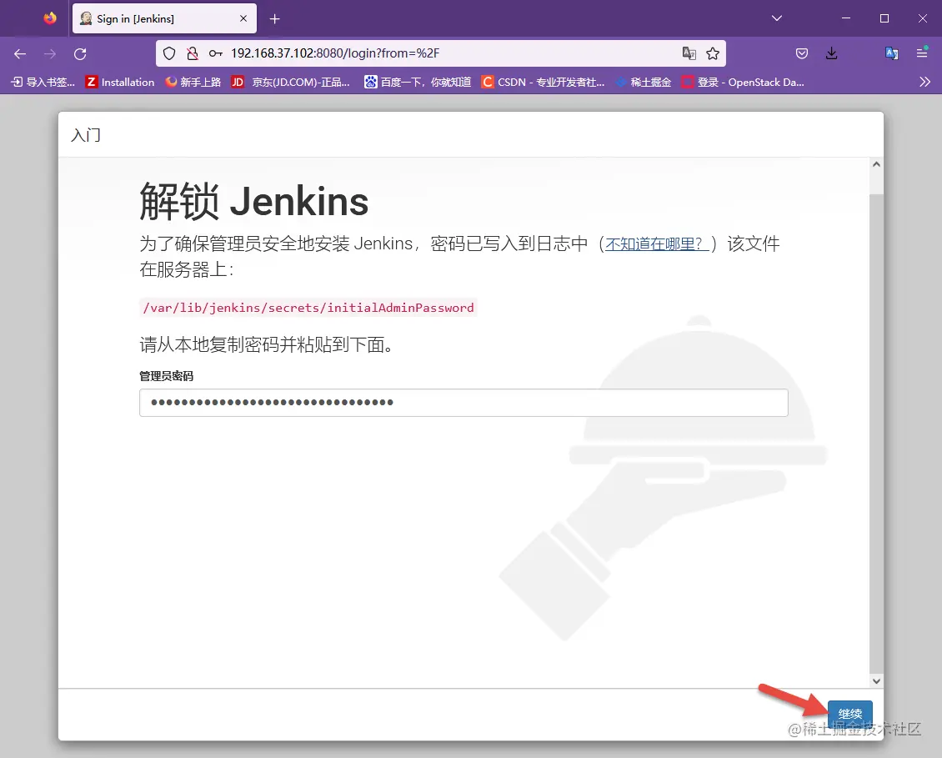Close the Sign in [Jenkins] tab
This screenshot has height=758, width=942.
coord(243,18)
